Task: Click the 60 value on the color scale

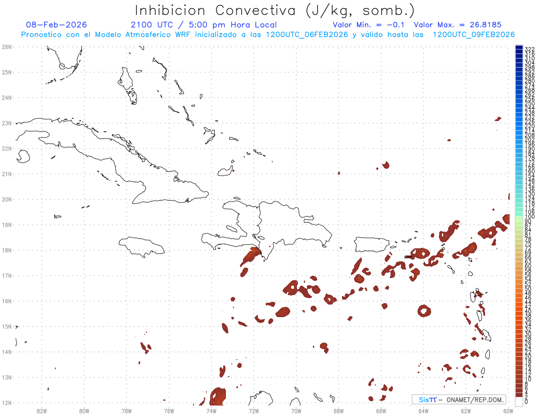Action: point(528,266)
